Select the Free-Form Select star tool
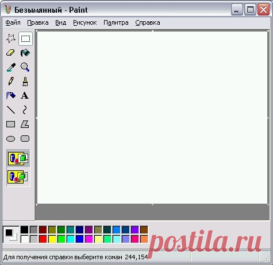Viewport: 273px width, 265px height. [11, 38]
